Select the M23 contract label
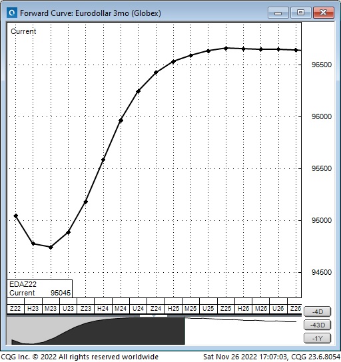341x362 pixels. click(51, 309)
